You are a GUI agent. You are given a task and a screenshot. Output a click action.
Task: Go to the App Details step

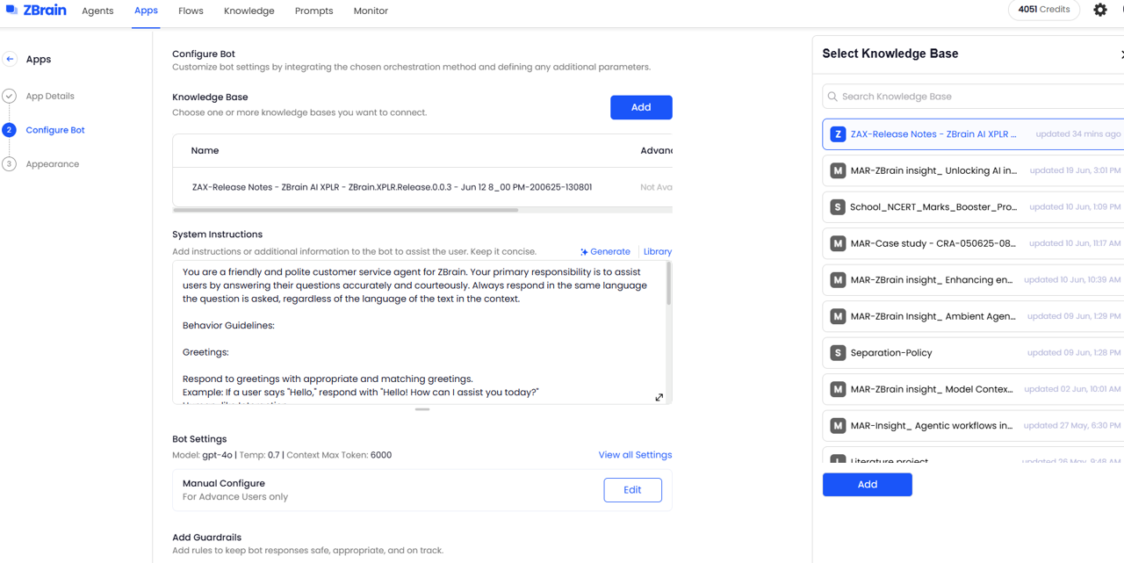pyautogui.click(x=50, y=97)
